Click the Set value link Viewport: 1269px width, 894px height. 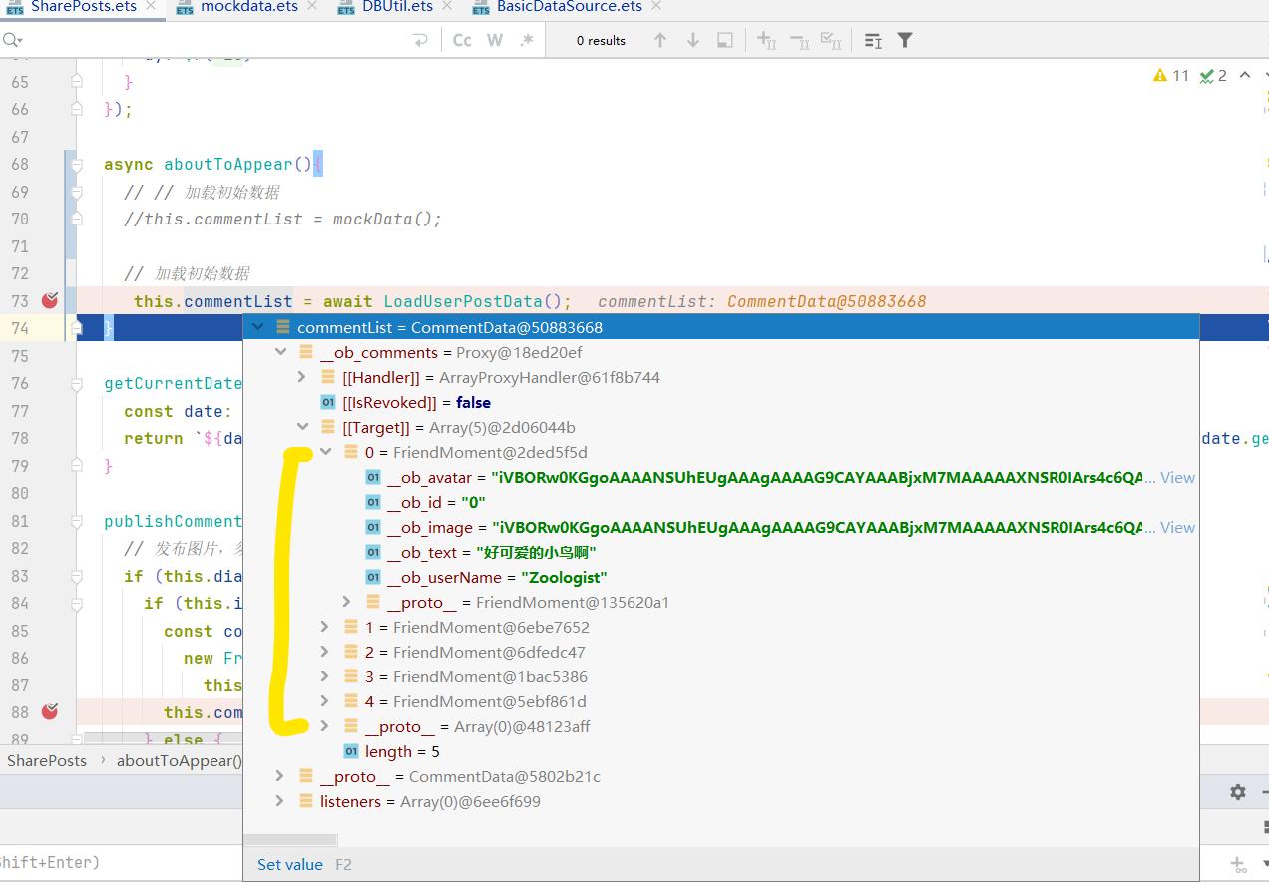pyautogui.click(x=289, y=865)
